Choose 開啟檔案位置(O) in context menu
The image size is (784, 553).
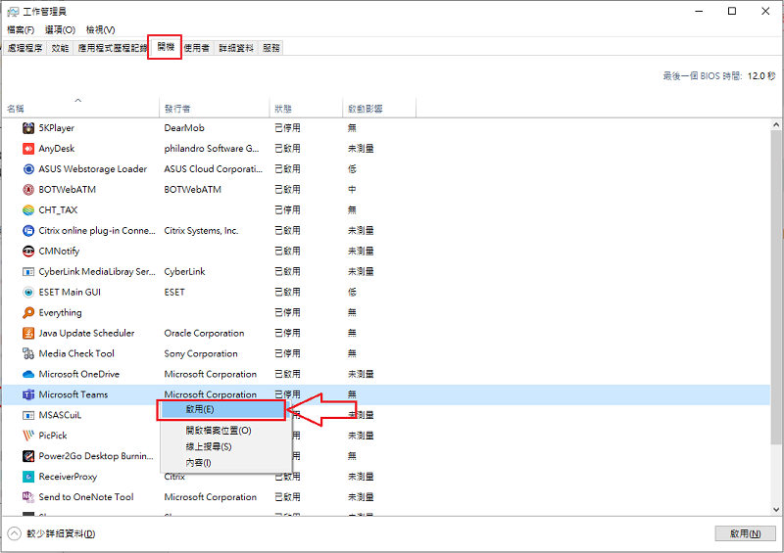tap(226, 430)
